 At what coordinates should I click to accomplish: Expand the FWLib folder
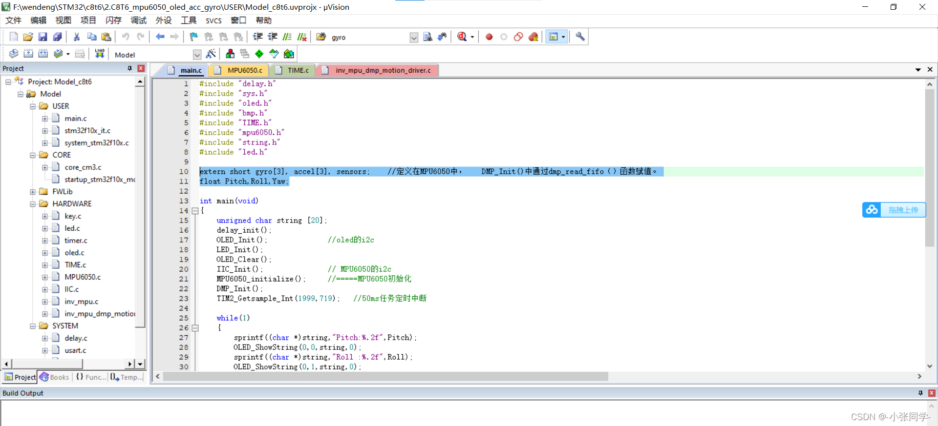pos(33,192)
